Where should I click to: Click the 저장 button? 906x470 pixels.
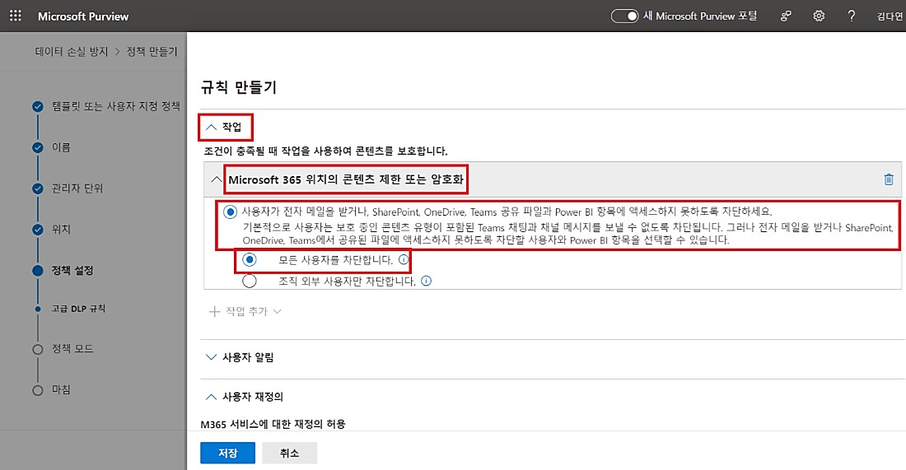(226, 453)
